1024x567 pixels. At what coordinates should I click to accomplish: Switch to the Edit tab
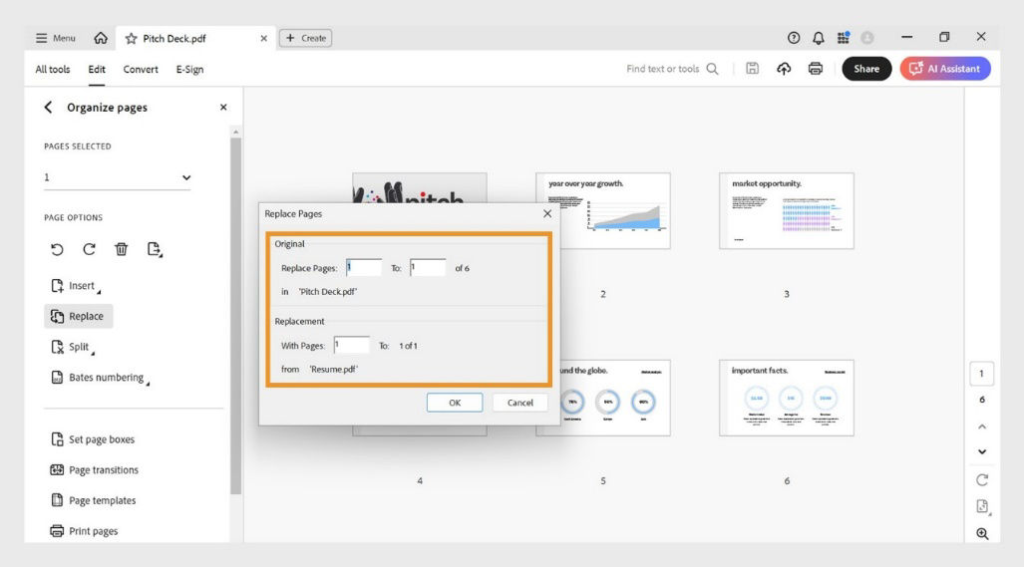(x=97, y=69)
